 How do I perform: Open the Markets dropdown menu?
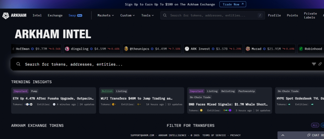pos(106,15)
